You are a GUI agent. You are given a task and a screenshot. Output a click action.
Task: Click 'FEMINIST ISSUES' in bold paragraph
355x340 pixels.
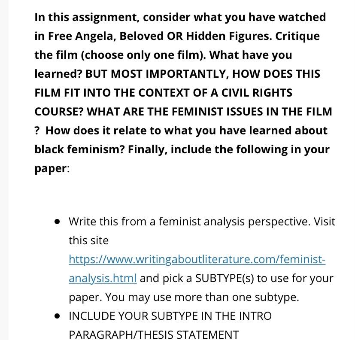217,112
